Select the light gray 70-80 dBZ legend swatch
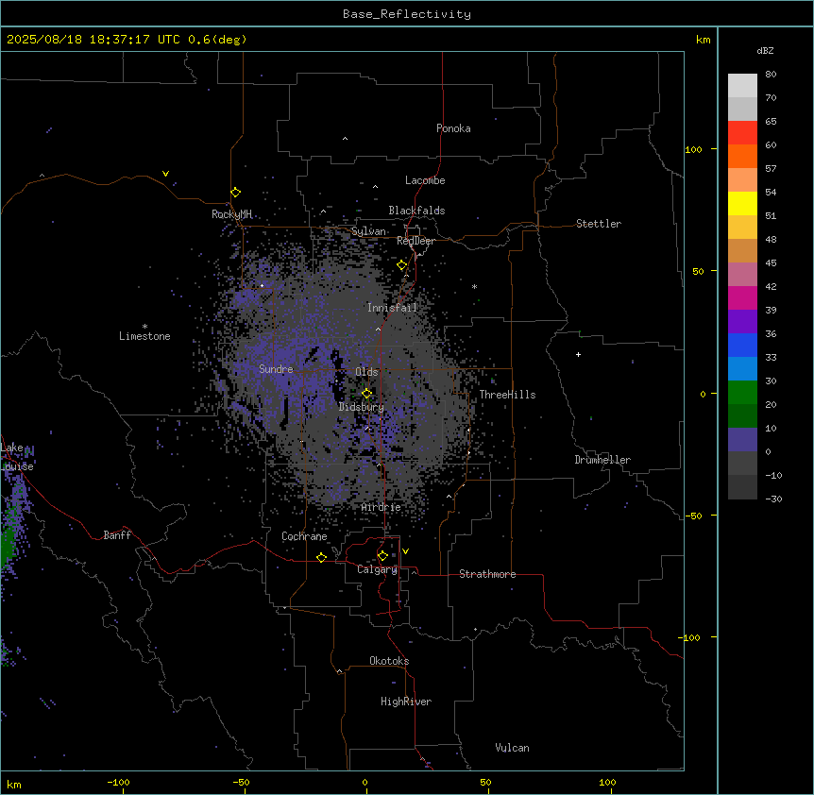Image resolution: width=814 pixels, height=795 pixels. tap(742, 85)
